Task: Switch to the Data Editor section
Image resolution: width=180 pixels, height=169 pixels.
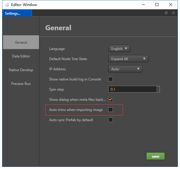Action: point(21,56)
